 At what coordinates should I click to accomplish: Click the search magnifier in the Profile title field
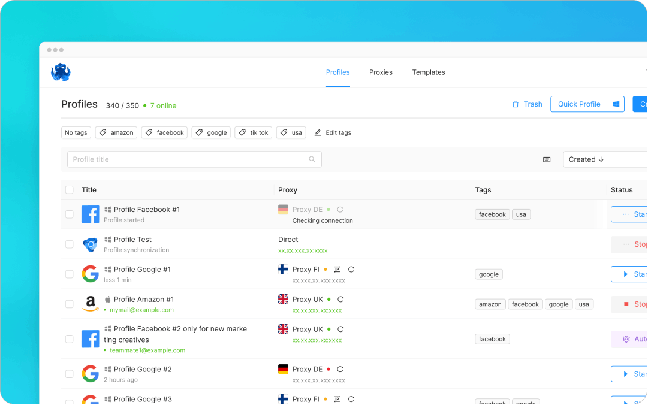click(312, 159)
